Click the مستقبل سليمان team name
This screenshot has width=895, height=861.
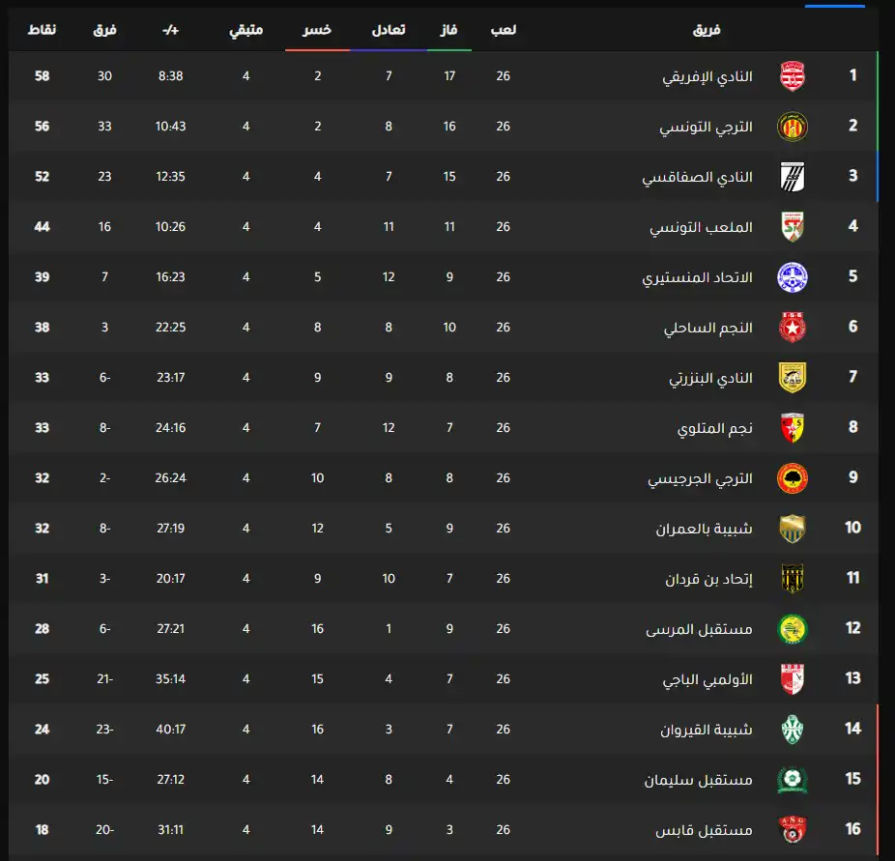click(701, 779)
